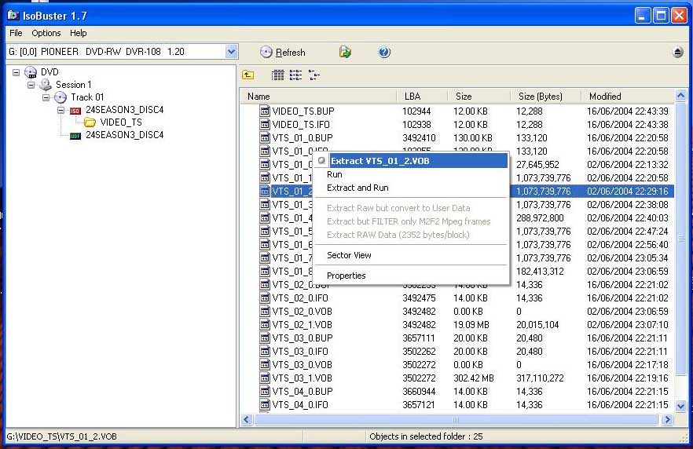This screenshot has height=449, width=693.
Task: Select the VTS_04_0.IFO file name
Action: coord(300,404)
